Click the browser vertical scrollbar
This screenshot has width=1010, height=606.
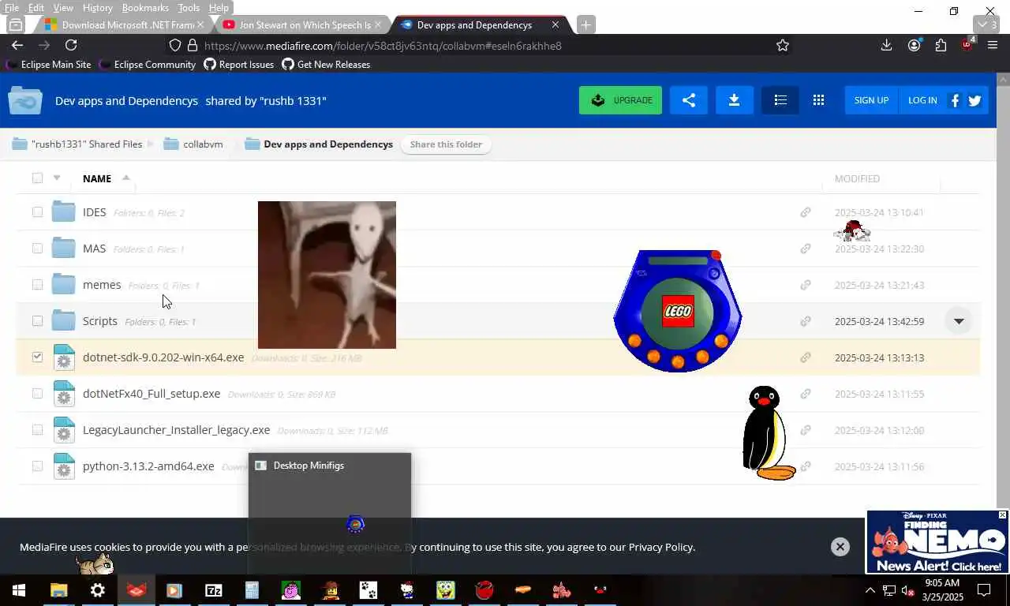coord(1003,289)
